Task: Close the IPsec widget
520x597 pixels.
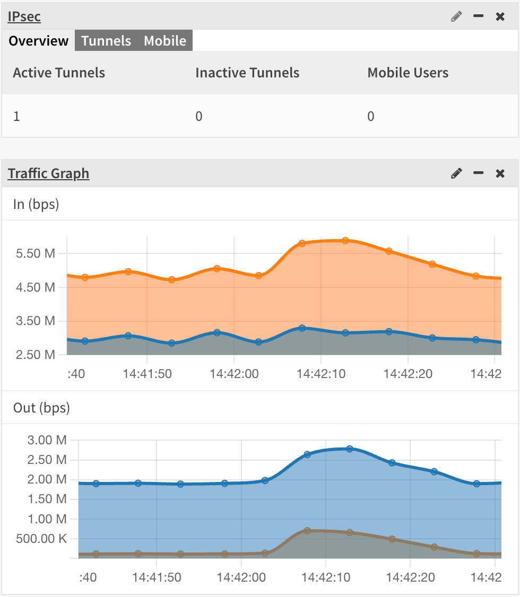Action: (x=499, y=16)
